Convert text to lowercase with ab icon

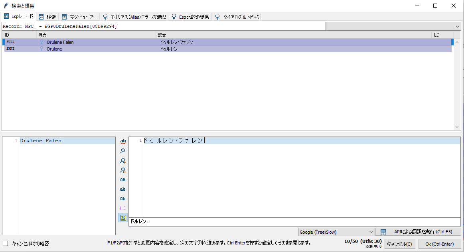(x=123, y=189)
